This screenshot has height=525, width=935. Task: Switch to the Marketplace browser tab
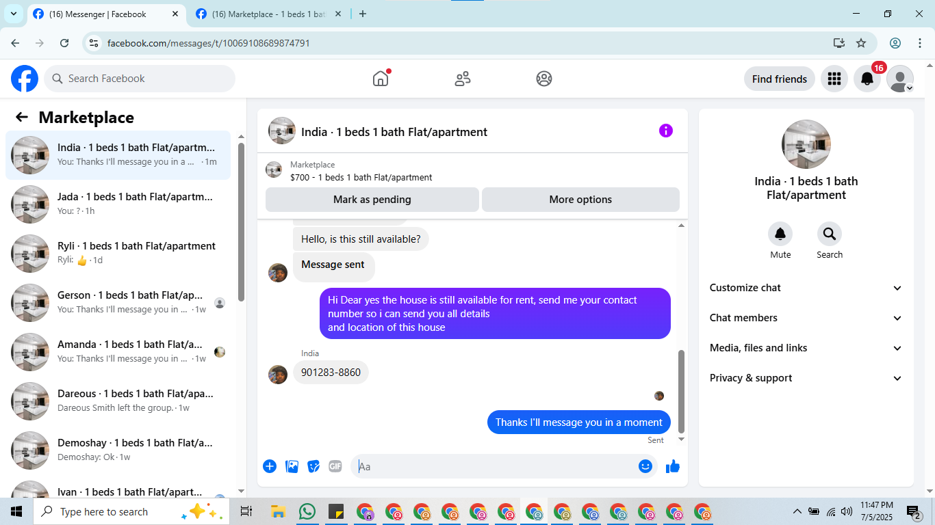click(268, 14)
